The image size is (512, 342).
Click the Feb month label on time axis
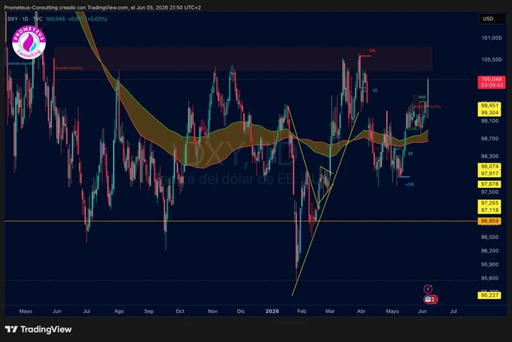coord(302,311)
